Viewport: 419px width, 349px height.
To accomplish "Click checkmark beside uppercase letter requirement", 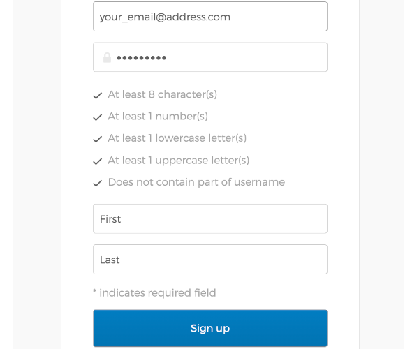I will (x=98, y=161).
